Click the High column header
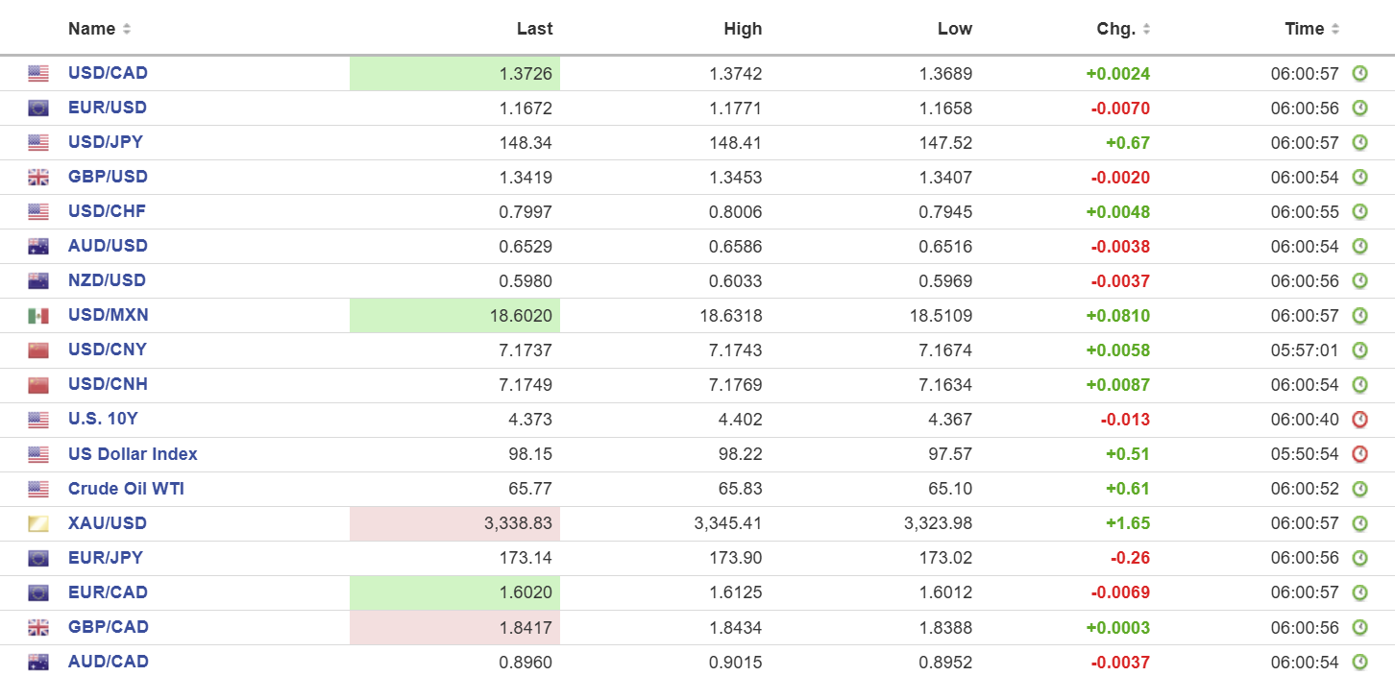The height and width of the screenshot is (676, 1395). pos(743,29)
